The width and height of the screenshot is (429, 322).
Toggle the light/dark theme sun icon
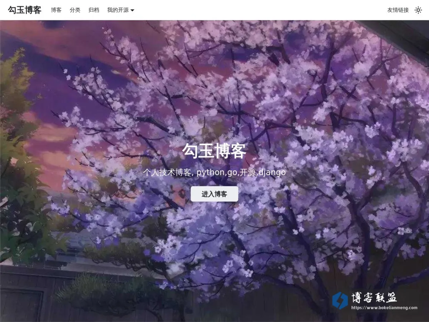[418, 10]
